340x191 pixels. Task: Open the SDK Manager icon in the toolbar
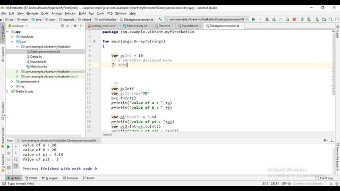tap(317, 20)
